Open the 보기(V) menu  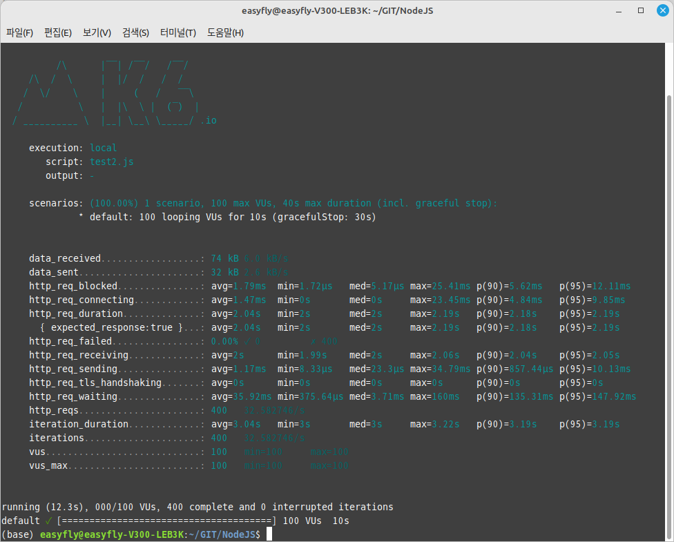click(x=97, y=32)
